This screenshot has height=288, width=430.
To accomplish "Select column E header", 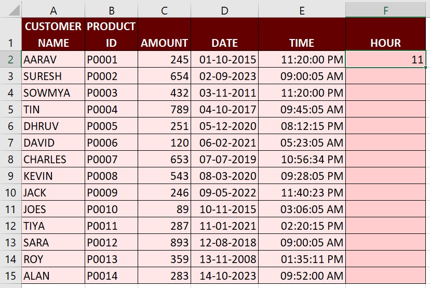I will 302,9.
